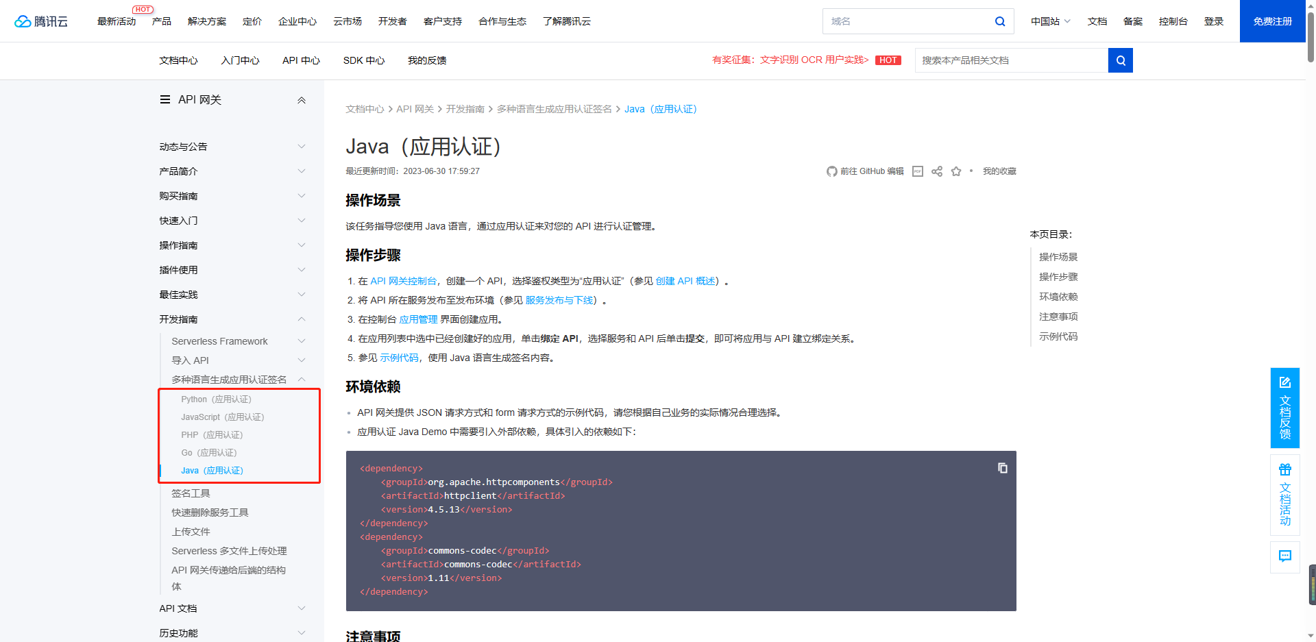Open 产品 menu in top navigation
Image resolution: width=1316 pixels, height=642 pixels.
[x=162, y=21]
